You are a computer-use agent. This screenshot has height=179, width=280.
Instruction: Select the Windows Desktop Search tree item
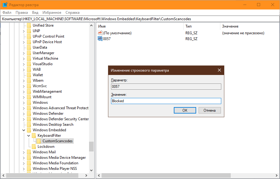[x=53, y=125]
